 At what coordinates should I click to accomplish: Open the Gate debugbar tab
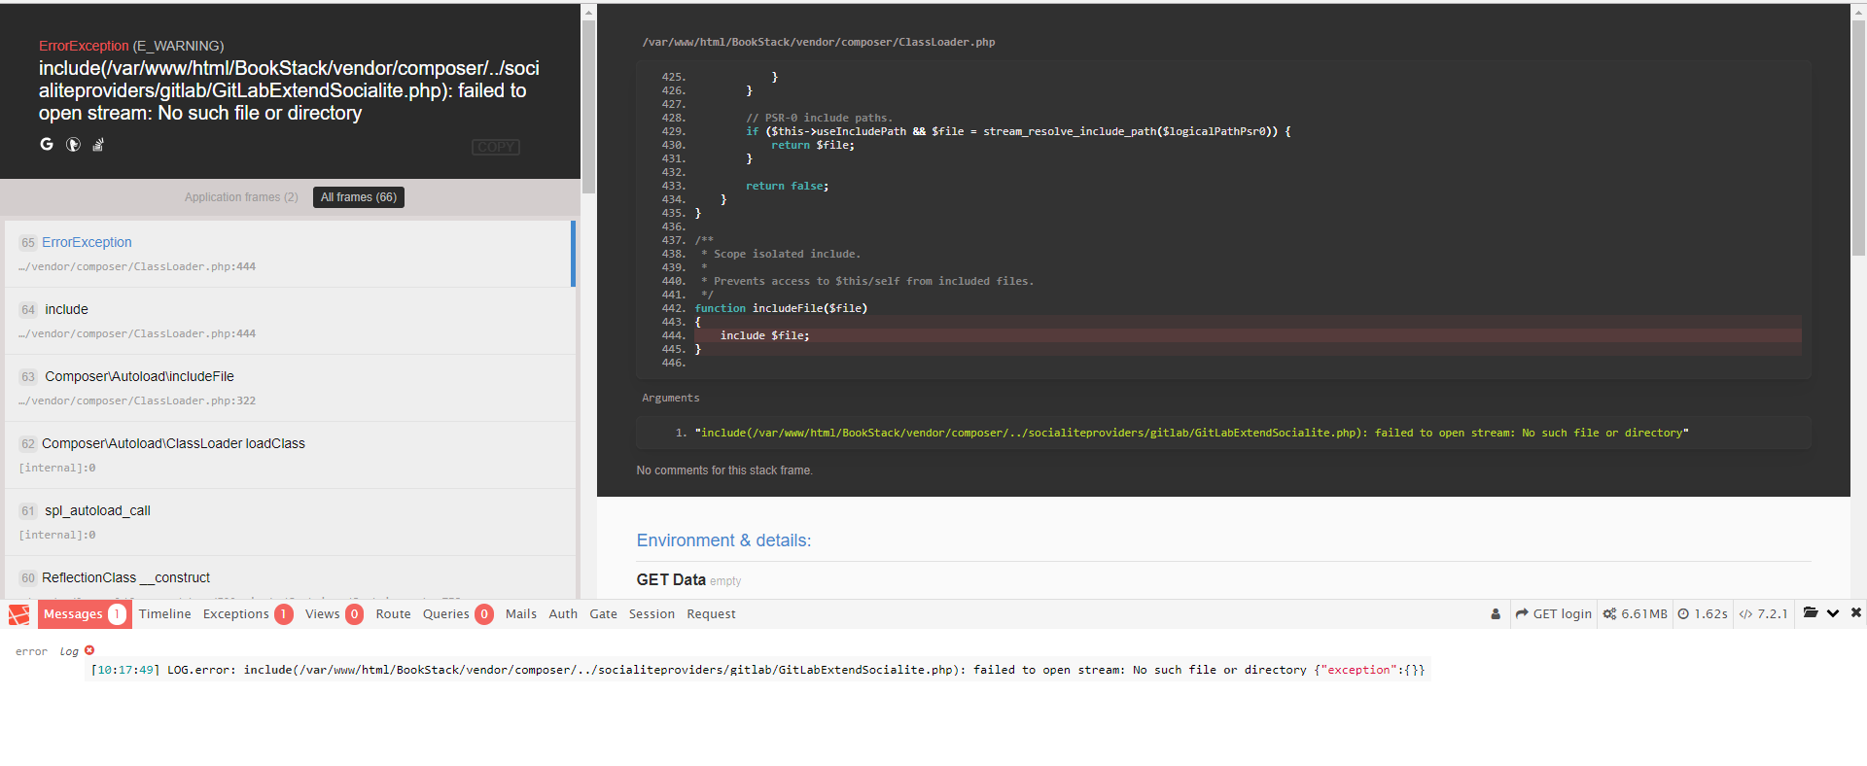(603, 614)
